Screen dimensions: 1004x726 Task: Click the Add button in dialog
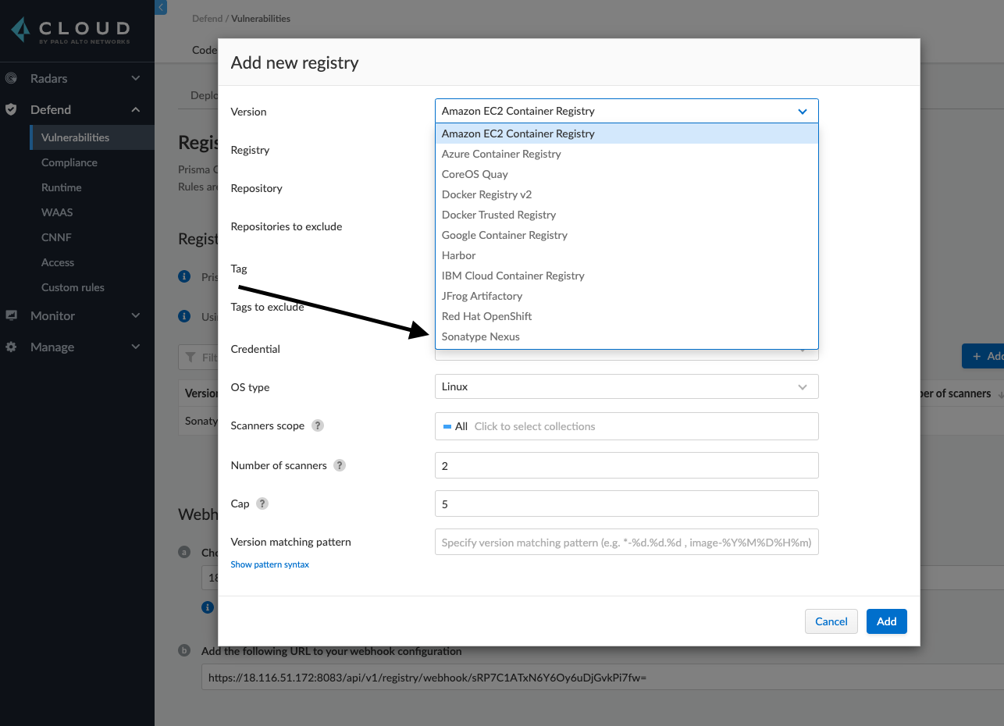[x=886, y=621]
